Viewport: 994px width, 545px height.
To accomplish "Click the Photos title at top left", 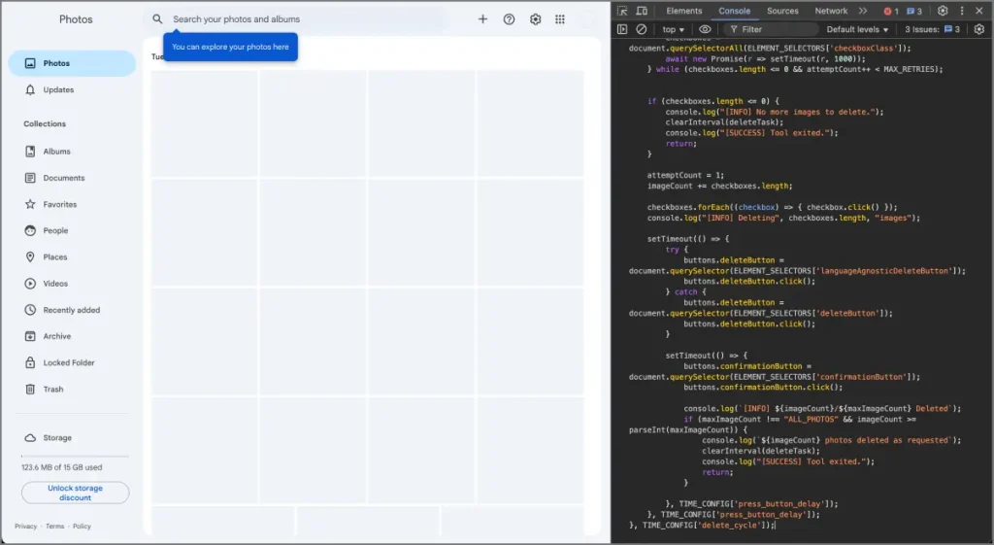I will click(76, 19).
